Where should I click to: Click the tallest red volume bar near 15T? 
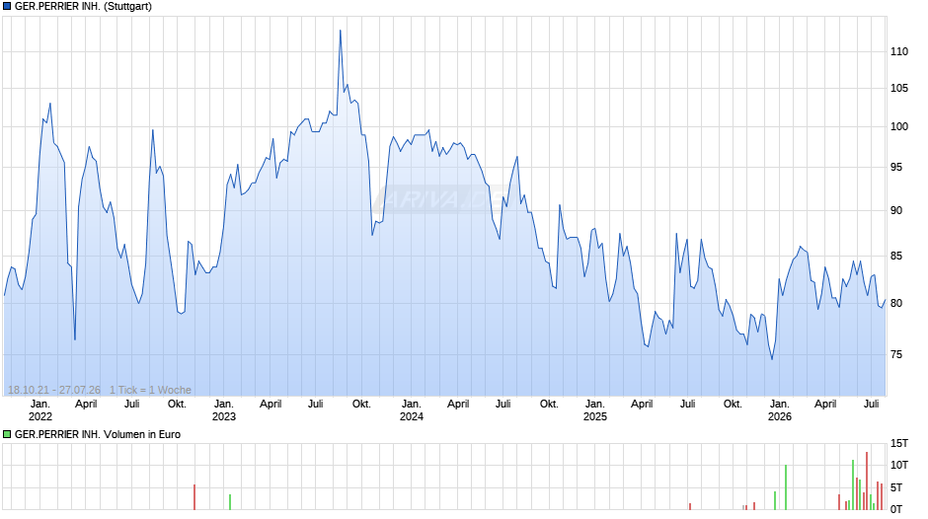point(867,482)
